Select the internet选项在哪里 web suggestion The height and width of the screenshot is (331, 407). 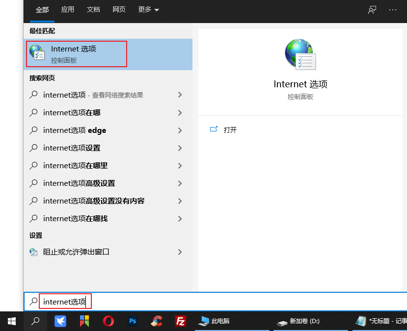tap(75, 166)
